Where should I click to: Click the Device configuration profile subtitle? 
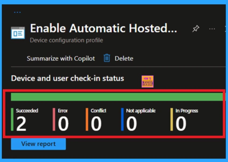[x=66, y=40]
